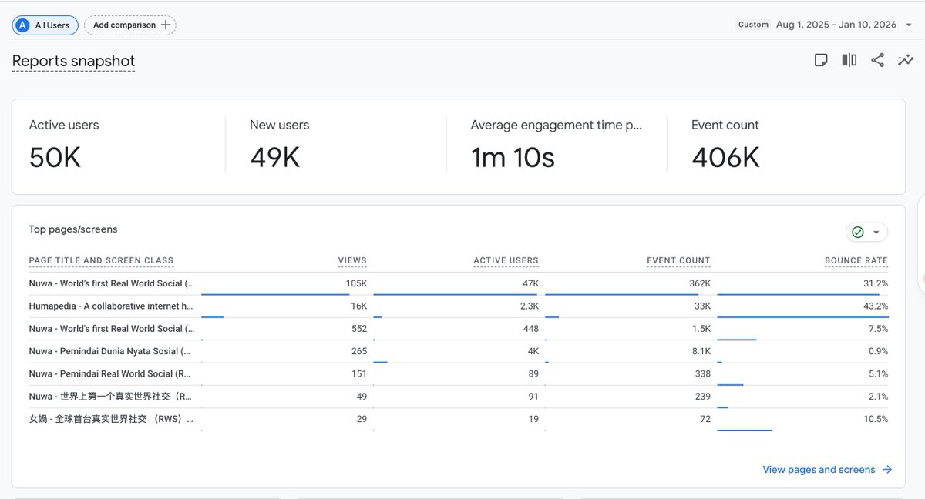Click the All Users segment badge icon
Image resolution: width=925 pixels, height=499 pixels.
point(22,25)
